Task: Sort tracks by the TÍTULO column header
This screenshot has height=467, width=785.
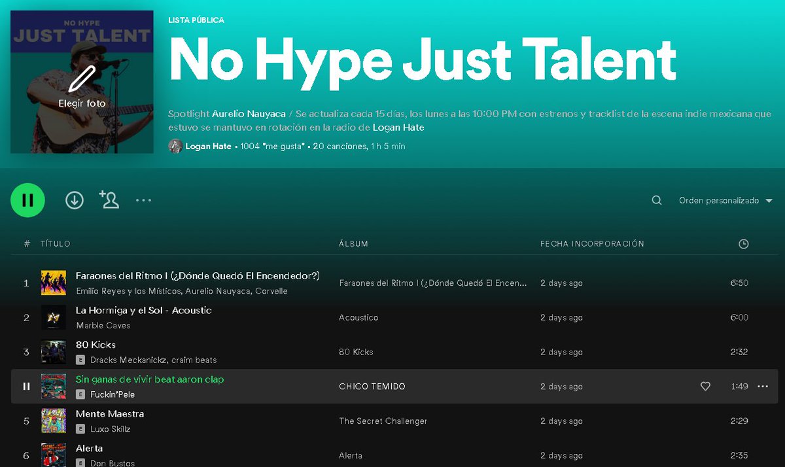Action: coord(56,244)
